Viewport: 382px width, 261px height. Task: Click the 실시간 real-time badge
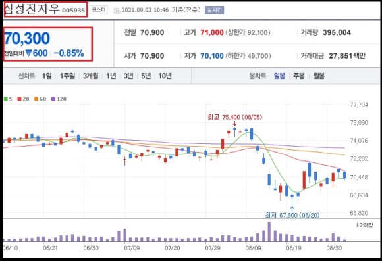point(215,10)
